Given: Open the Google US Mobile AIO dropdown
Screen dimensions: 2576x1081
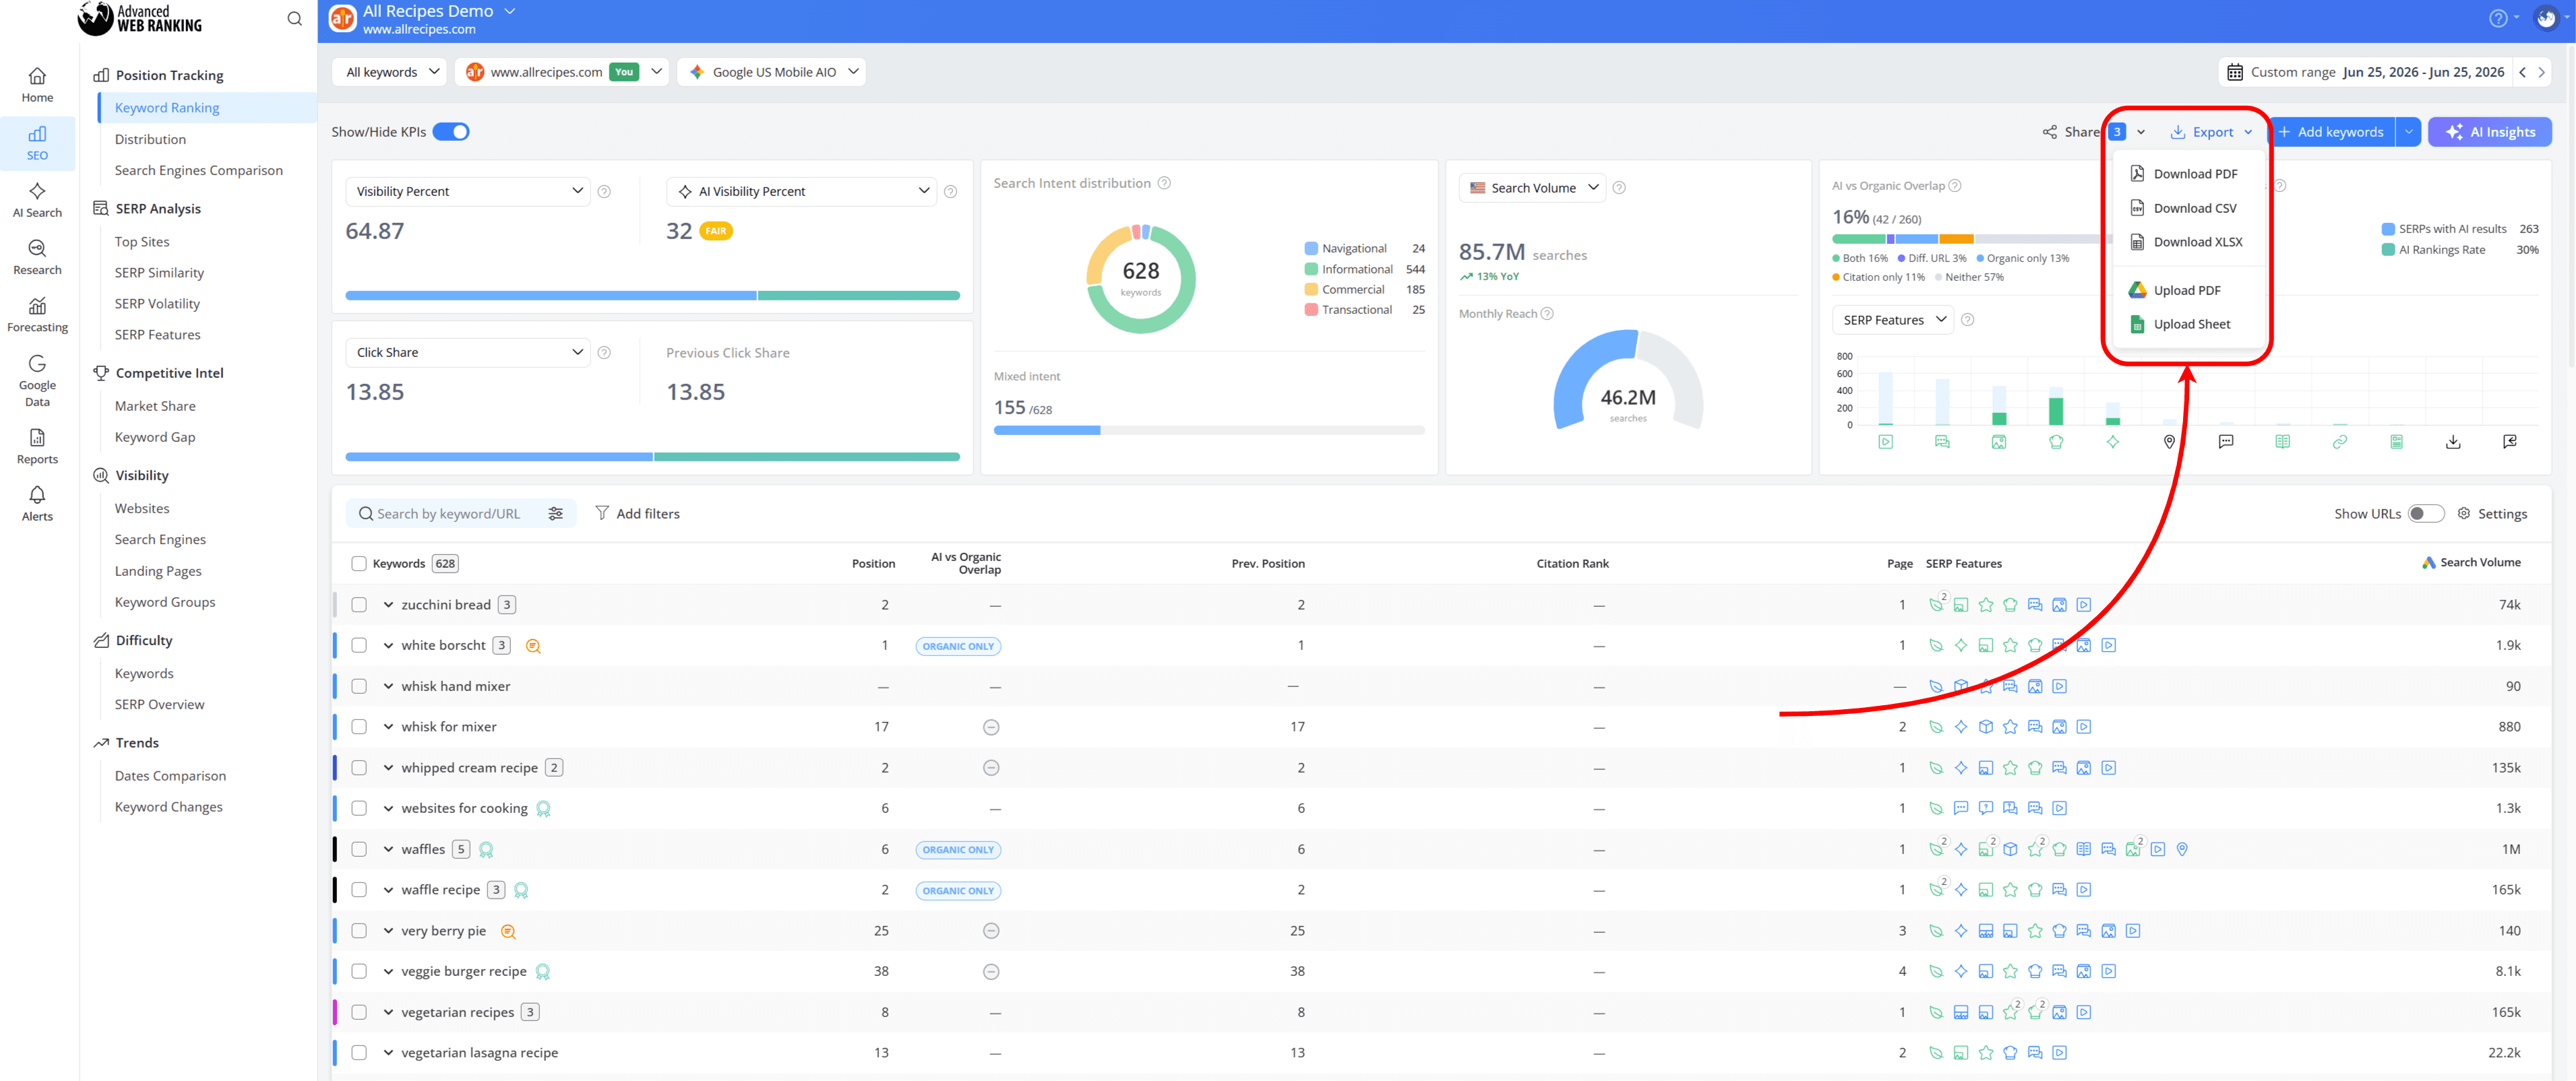Looking at the screenshot, I should pyautogui.click(x=772, y=72).
